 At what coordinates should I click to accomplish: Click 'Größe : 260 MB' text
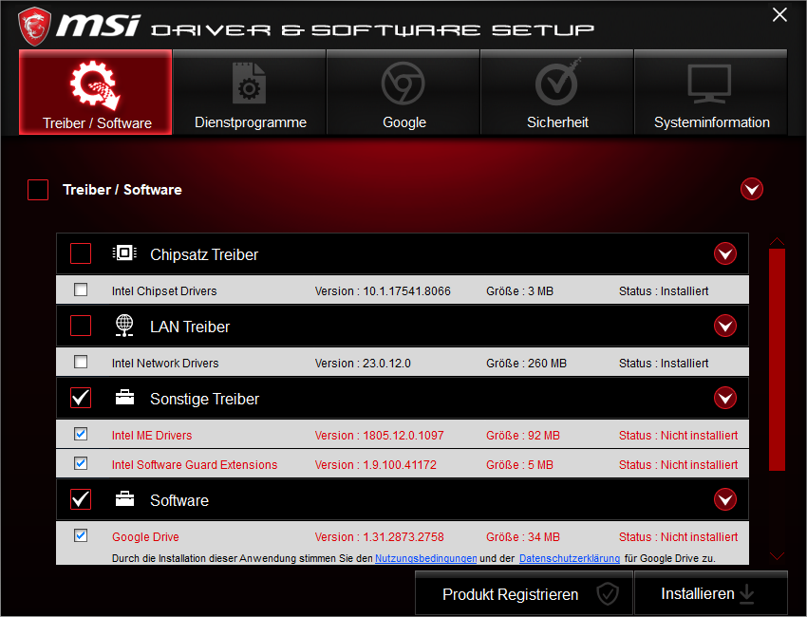coord(526,364)
